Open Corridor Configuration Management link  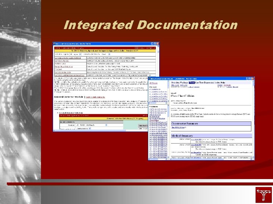[x=70, y=75]
